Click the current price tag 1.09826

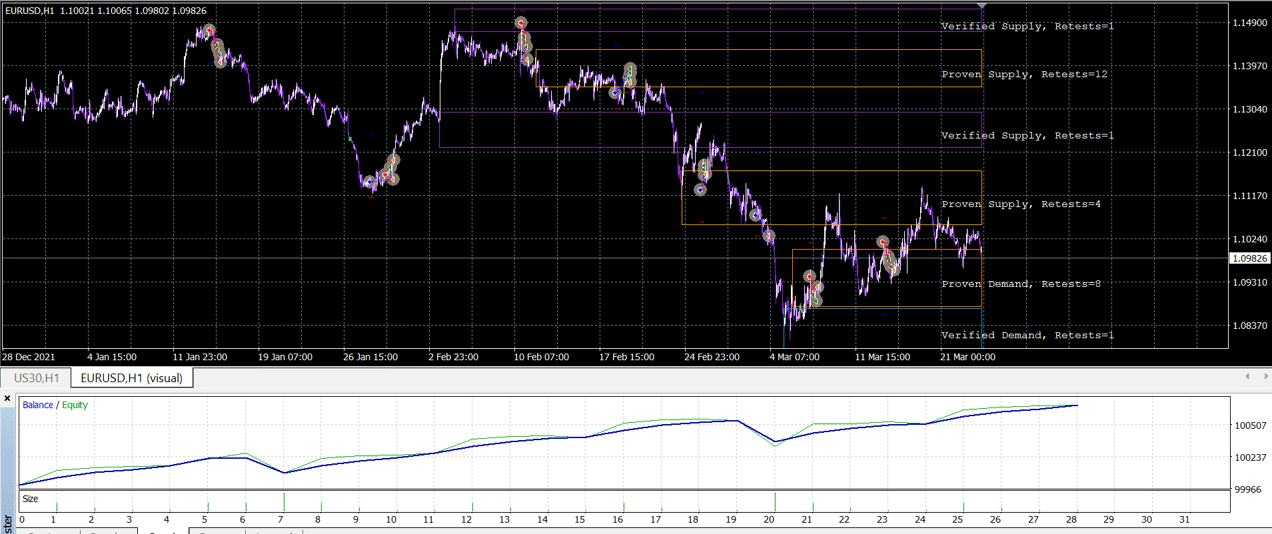pos(1249,258)
